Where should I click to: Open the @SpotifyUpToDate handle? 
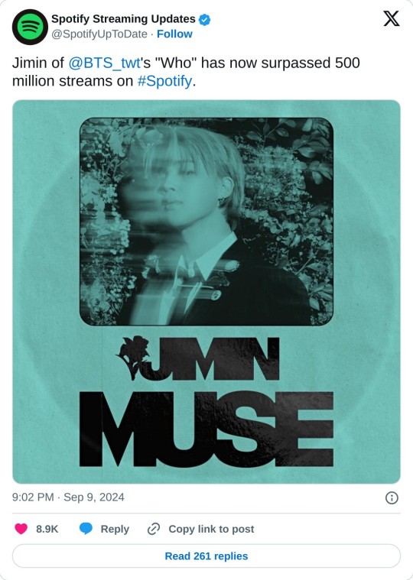click(x=99, y=34)
